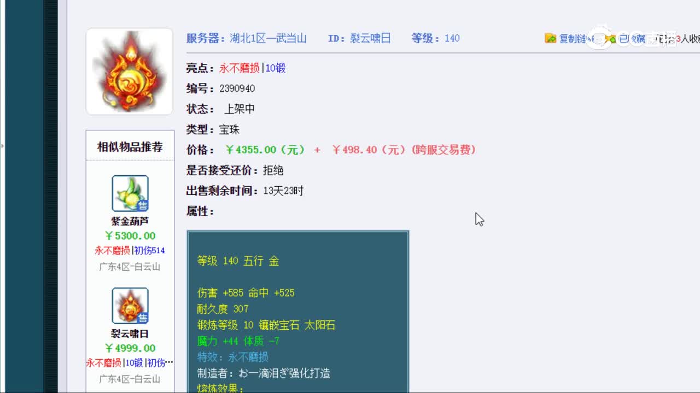
Task: Click the level value 140 in header
Action: click(x=452, y=38)
